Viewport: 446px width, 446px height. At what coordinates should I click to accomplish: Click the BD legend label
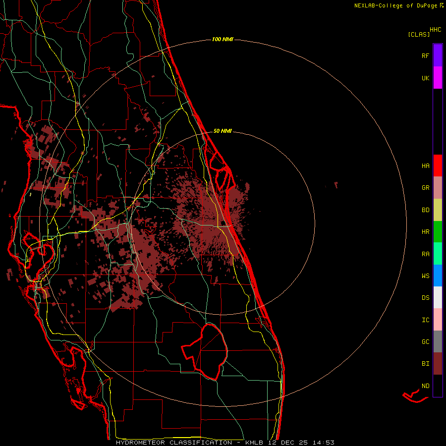[425, 210]
